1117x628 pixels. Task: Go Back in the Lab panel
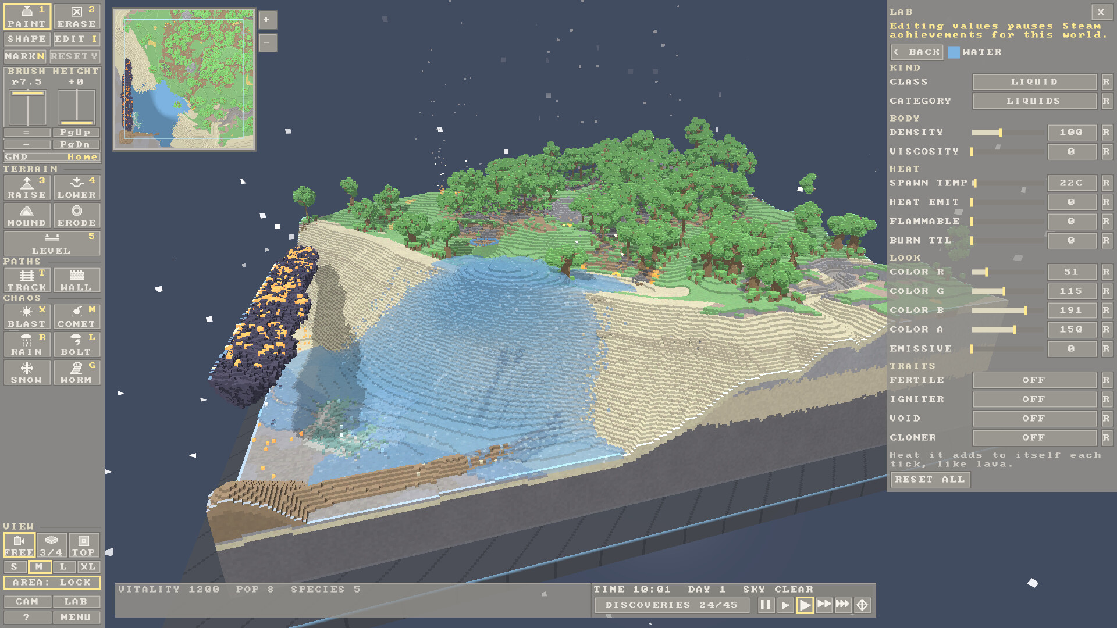[917, 52]
